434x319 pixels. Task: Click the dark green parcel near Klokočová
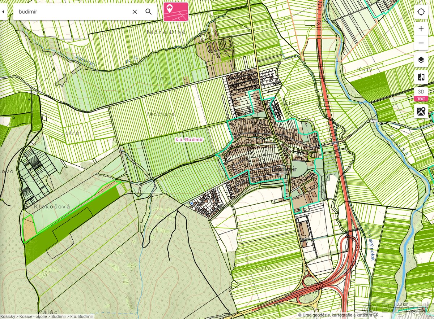click(x=72, y=224)
